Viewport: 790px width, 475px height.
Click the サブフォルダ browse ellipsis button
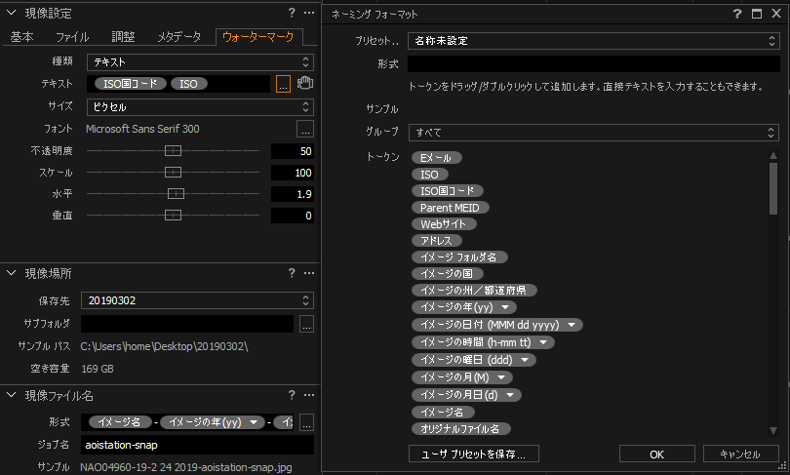(x=305, y=323)
